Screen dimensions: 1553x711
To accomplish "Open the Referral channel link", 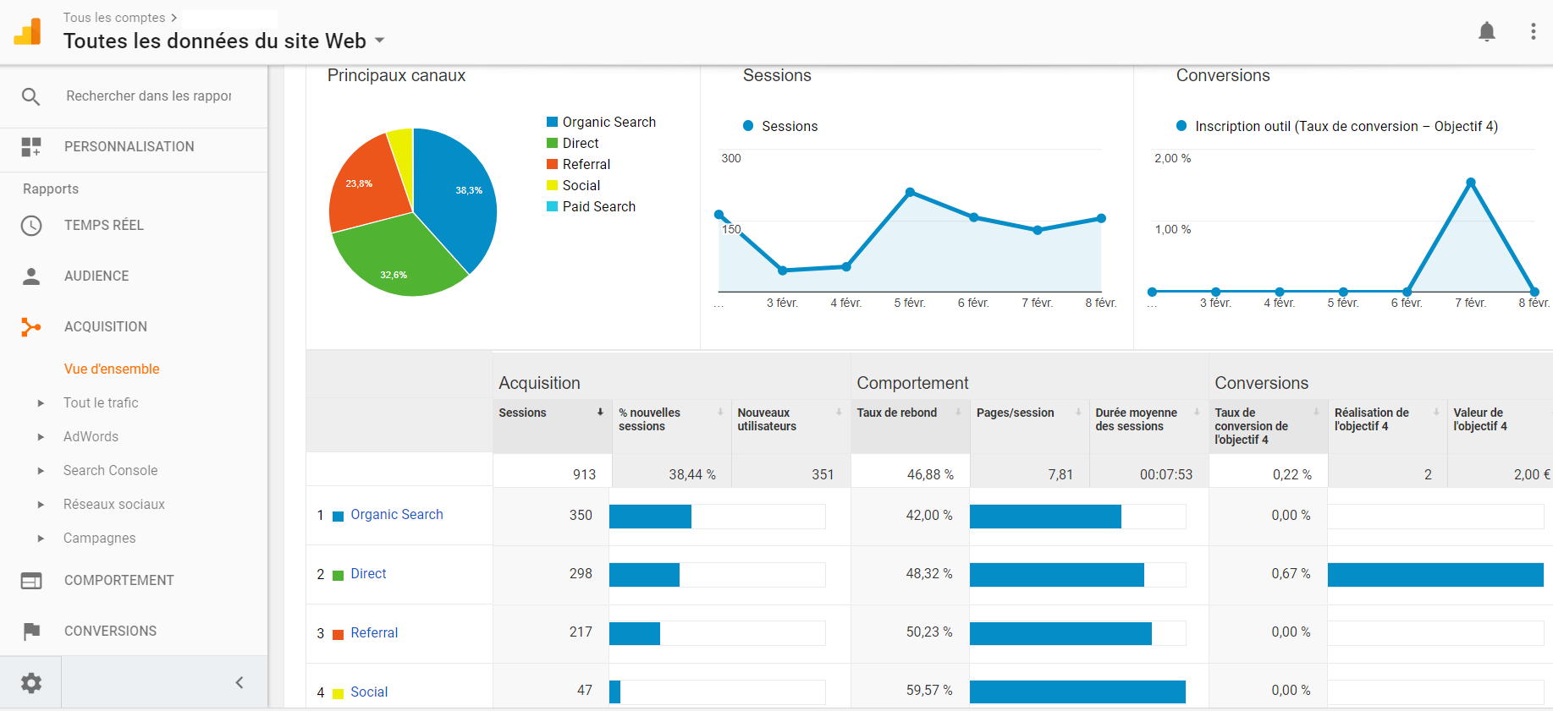I will pos(374,632).
